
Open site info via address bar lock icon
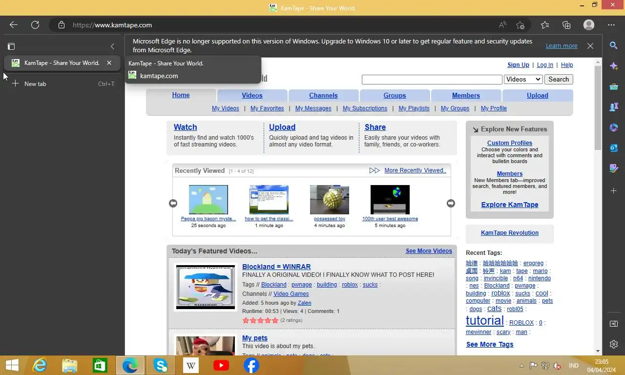(x=61, y=25)
